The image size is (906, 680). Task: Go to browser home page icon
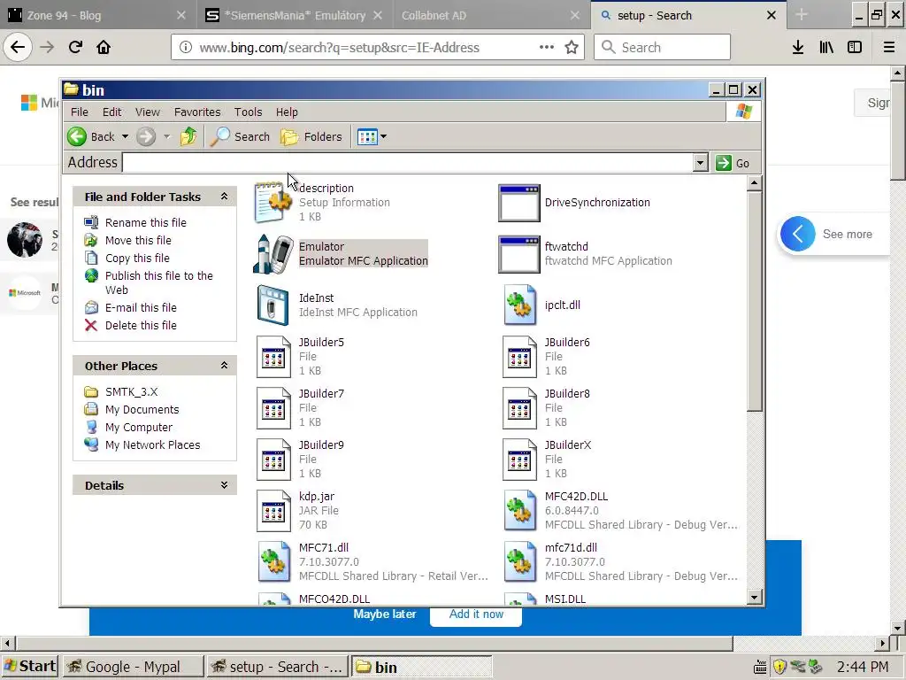104,48
